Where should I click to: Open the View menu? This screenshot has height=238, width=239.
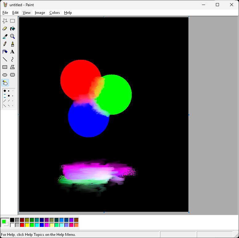click(x=27, y=13)
